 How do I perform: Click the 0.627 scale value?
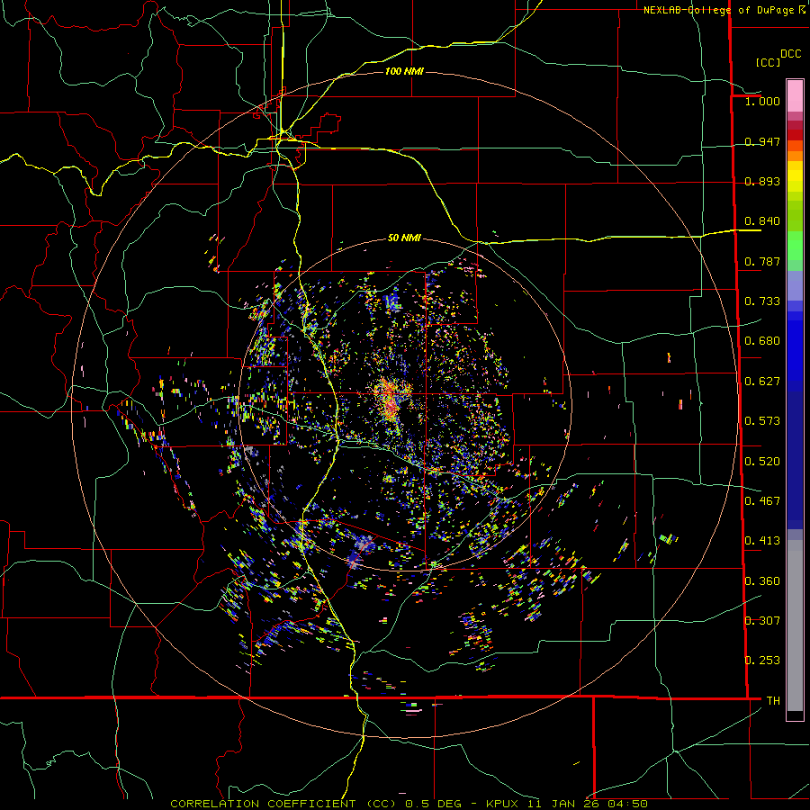[762, 382]
